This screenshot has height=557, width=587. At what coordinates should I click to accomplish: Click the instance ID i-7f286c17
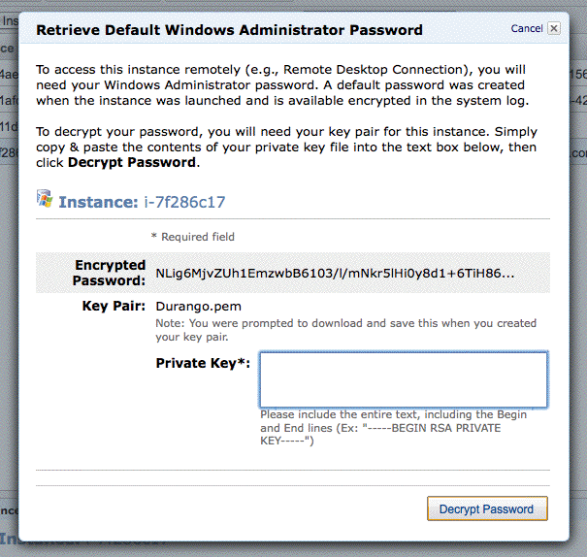pyautogui.click(x=197, y=202)
